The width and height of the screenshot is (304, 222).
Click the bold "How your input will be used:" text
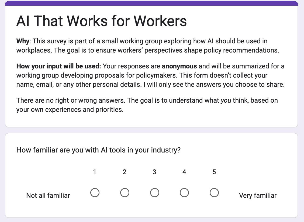coord(58,66)
